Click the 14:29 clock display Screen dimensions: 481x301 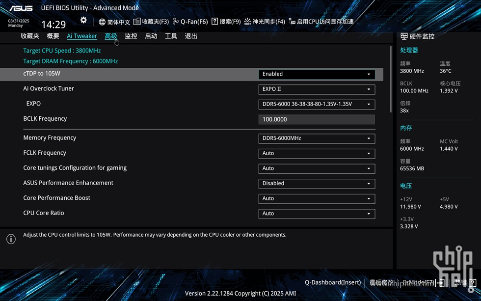(53, 24)
